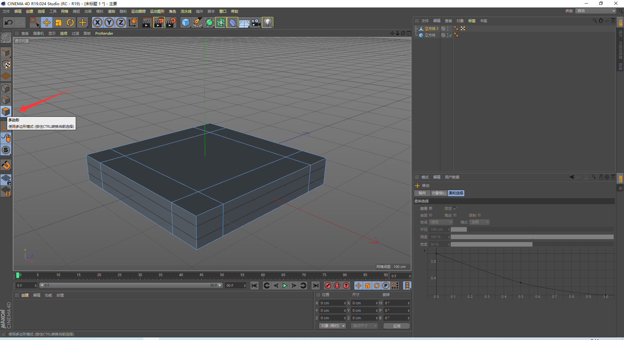Adjust the 宽度 width slider

532,245
